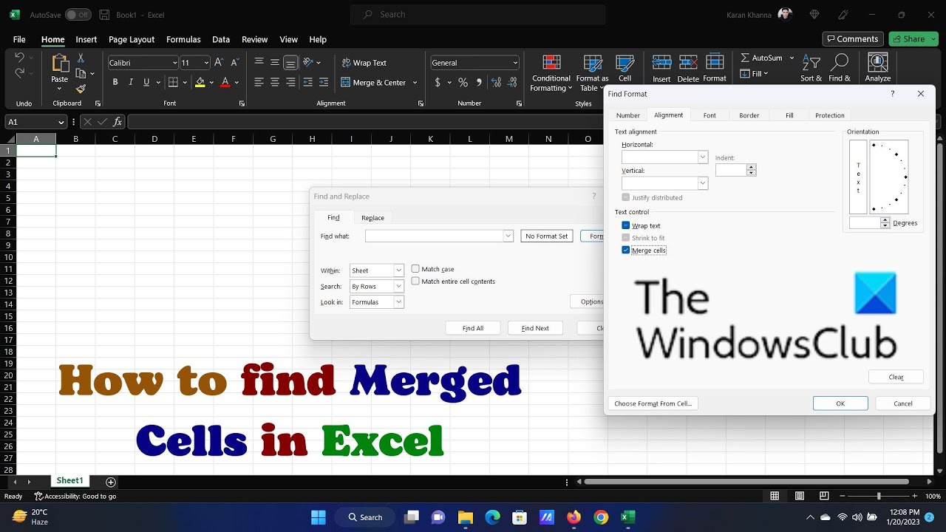Click Decrease Font Size icon
The width and height of the screenshot is (946, 532).
point(234,63)
